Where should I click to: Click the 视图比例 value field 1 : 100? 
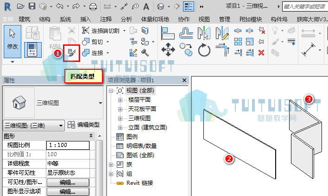tap(68, 145)
